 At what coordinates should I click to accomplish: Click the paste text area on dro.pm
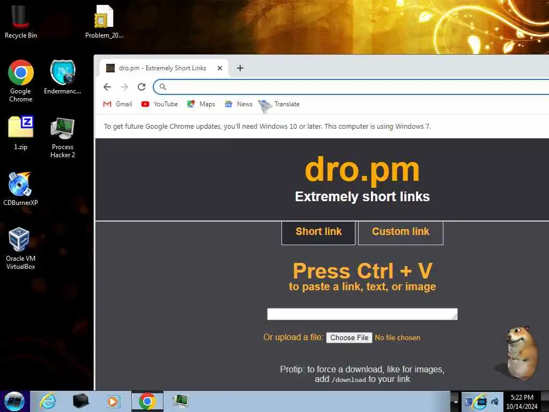[x=362, y=314]
